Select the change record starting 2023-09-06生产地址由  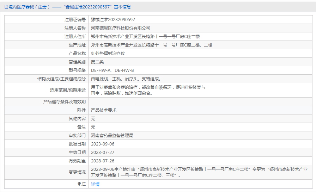(x=199, y=173)
